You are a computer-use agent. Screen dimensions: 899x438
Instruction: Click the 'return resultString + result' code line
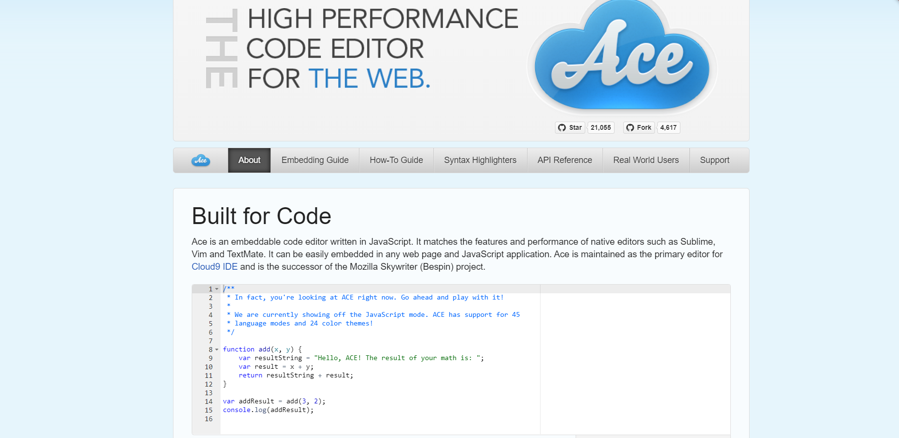click(x=296, y=375)
